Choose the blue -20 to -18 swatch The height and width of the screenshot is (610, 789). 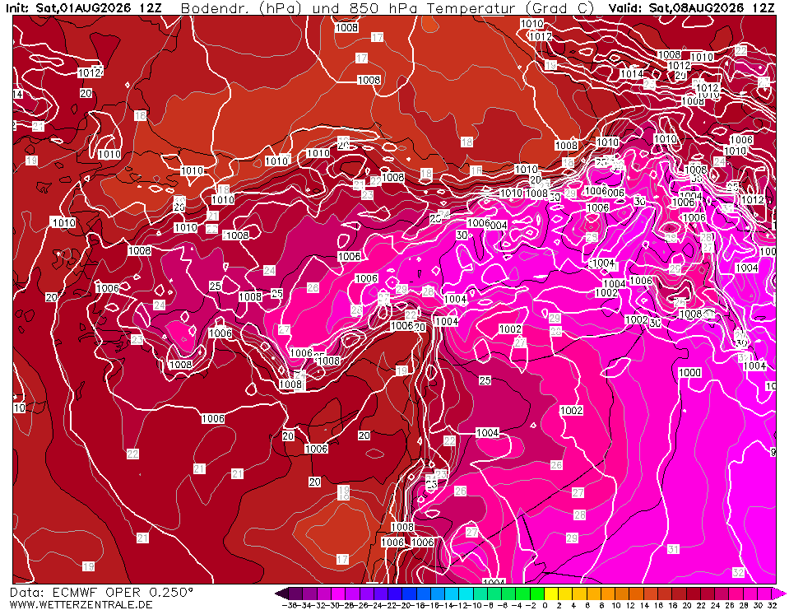click(409, 594)
